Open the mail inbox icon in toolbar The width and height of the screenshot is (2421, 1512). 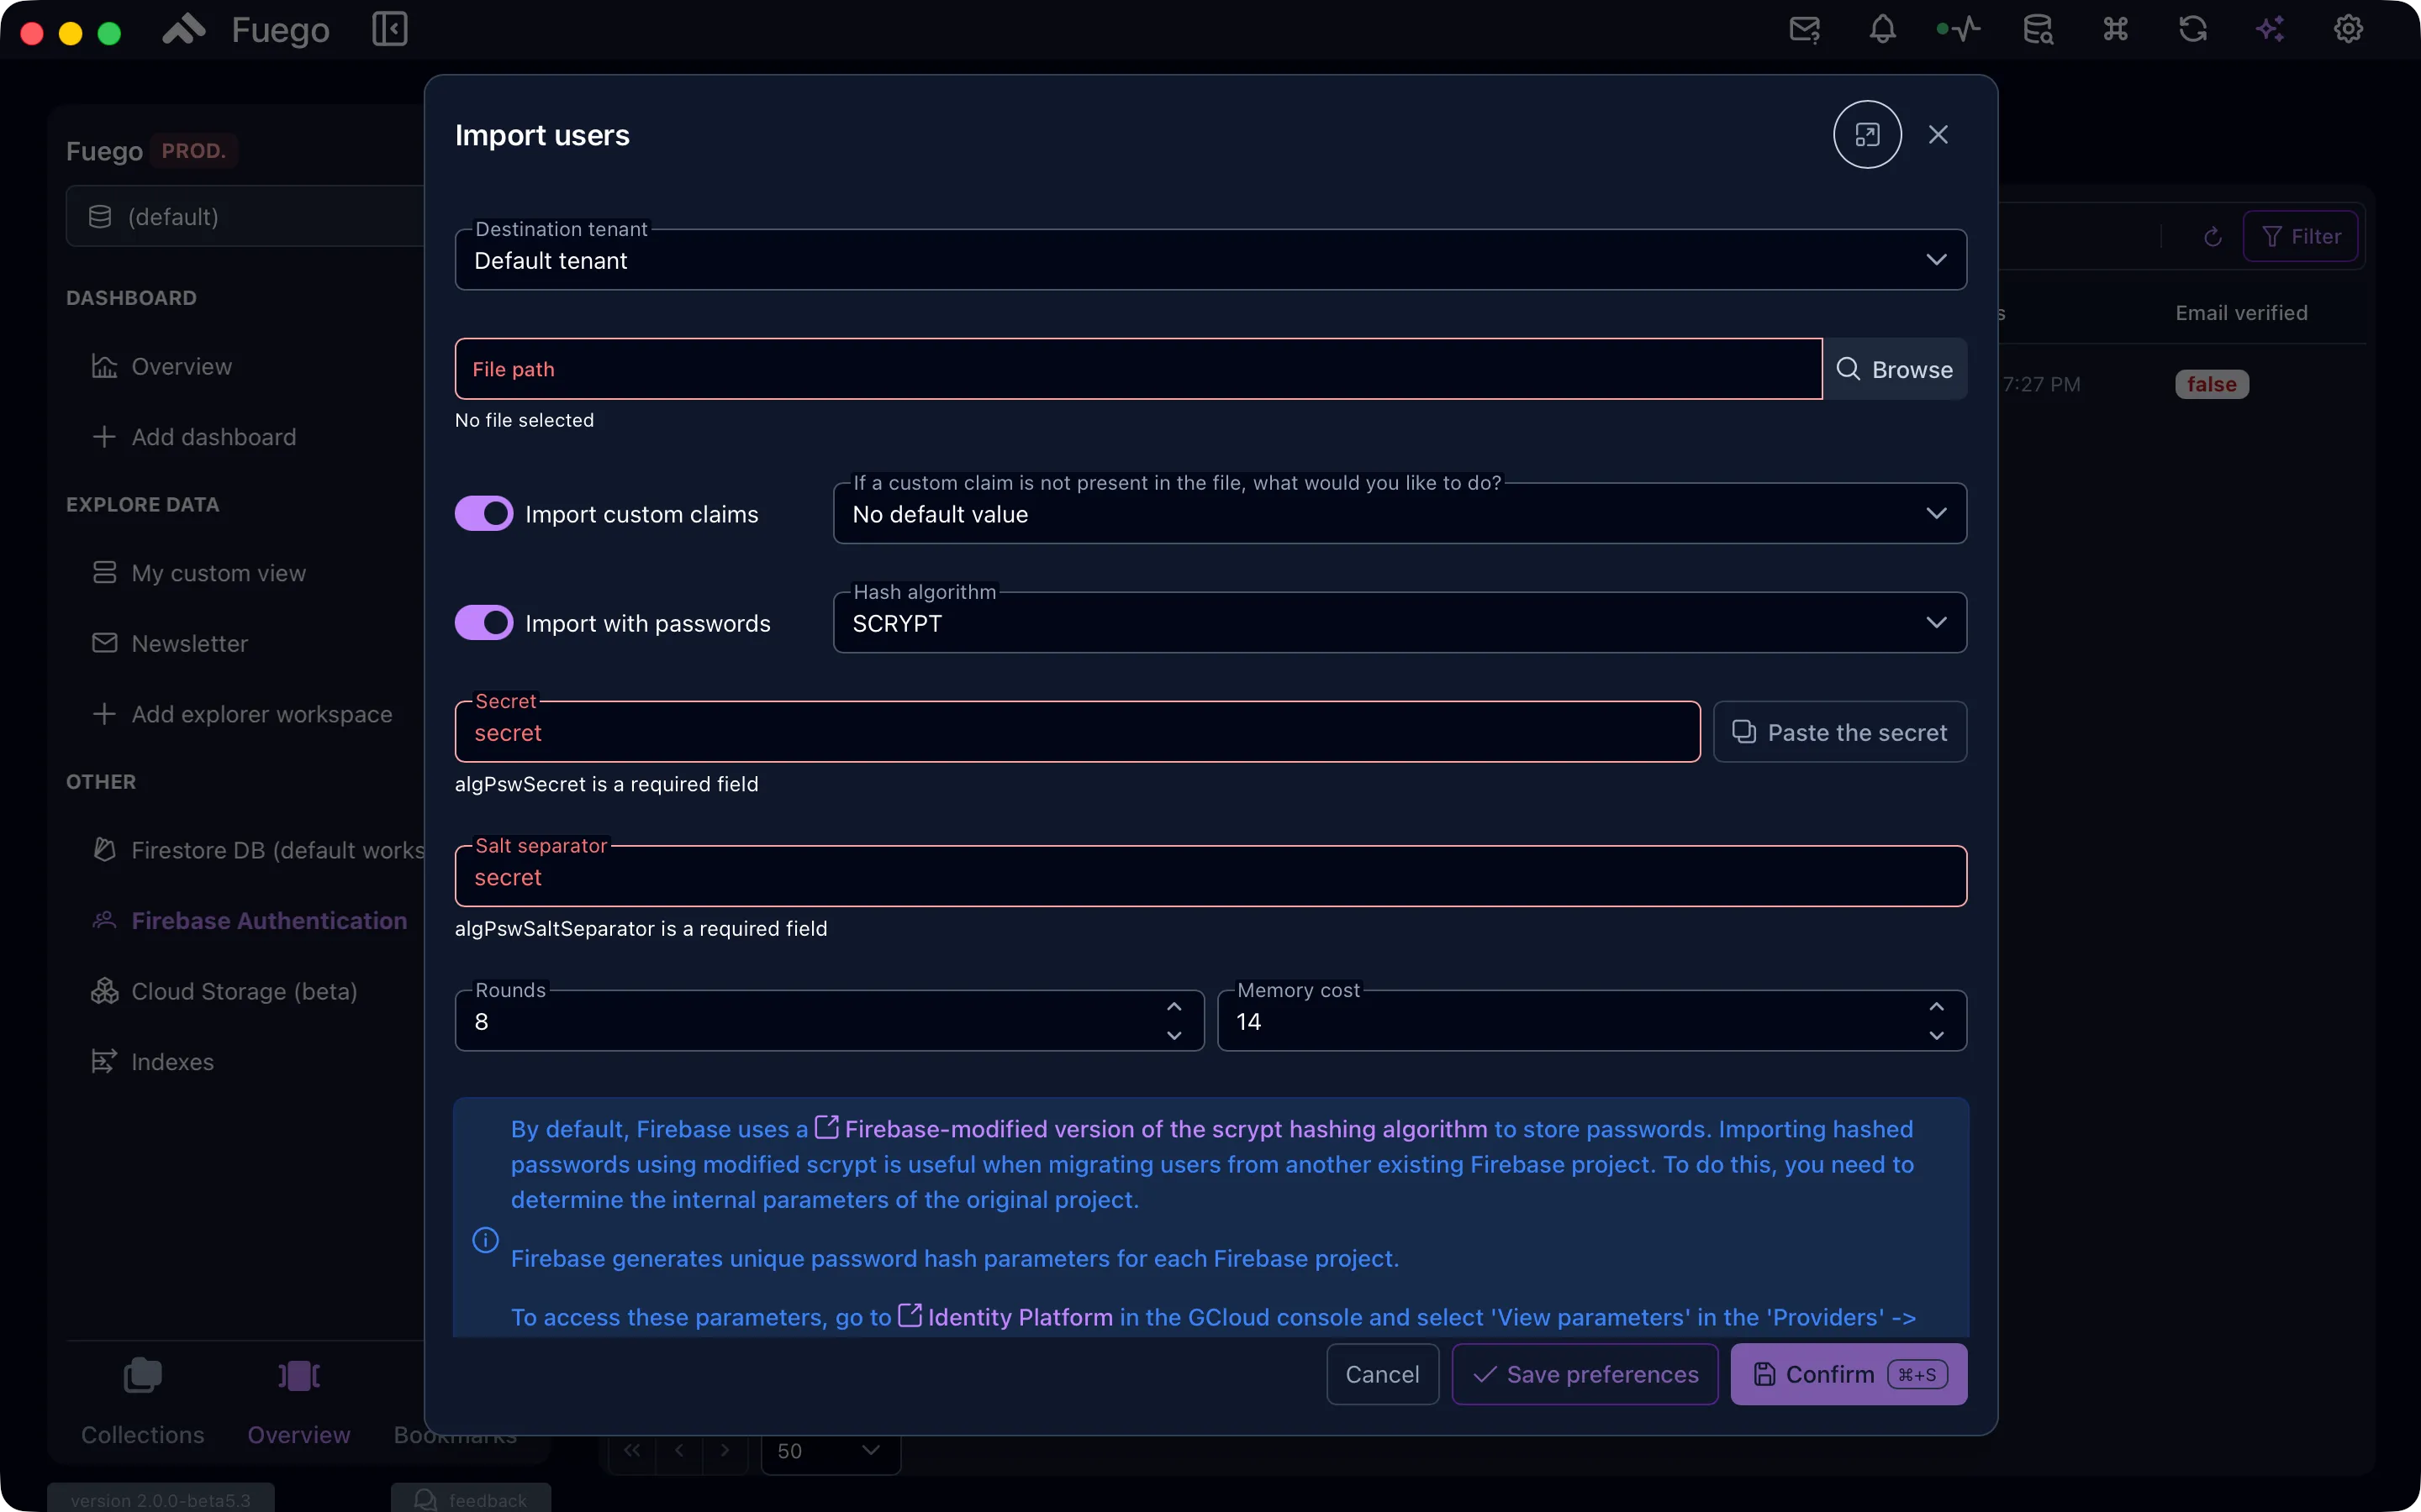[1805, 29]
